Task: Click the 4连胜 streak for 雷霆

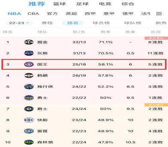Action: click(x=156, y=131)
